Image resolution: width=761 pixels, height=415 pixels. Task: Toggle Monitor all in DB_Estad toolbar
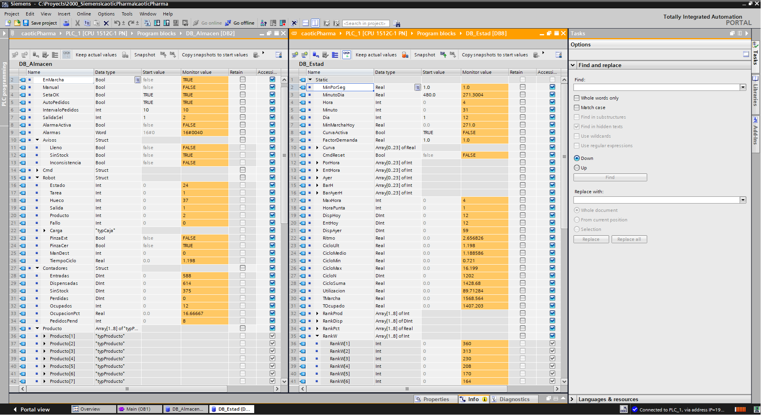pos(347,55)
